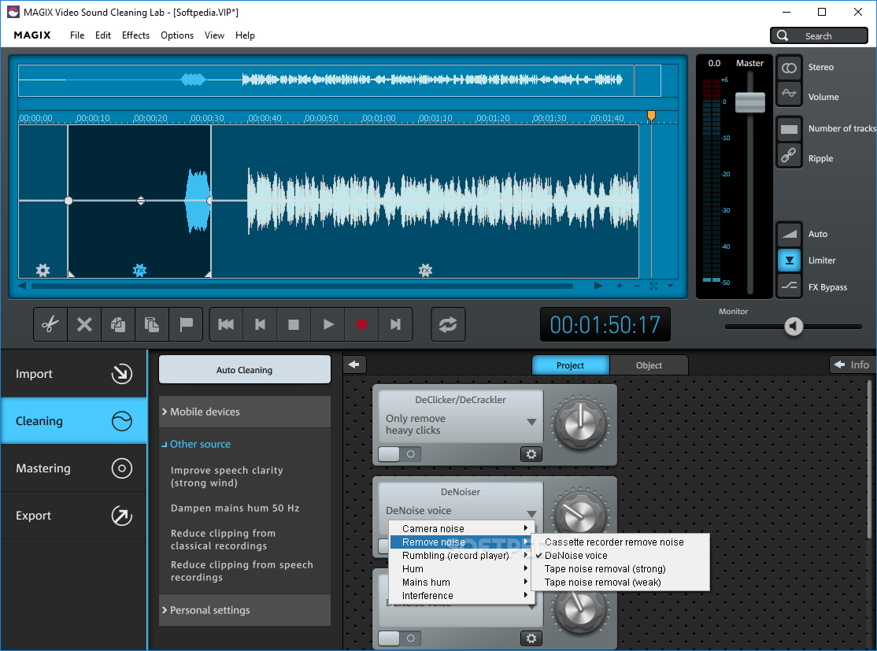The width and height of the screenshot is (877, 651).
Task: Set a marker with the flag icon
Action: click(x=186, y=324)
